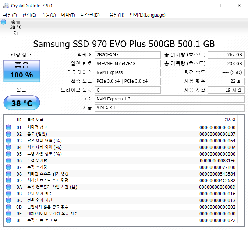This screenshot has height=230, width=248.
Task: Click the status icon for attribute 0E
Action: [x=8, y=213]
